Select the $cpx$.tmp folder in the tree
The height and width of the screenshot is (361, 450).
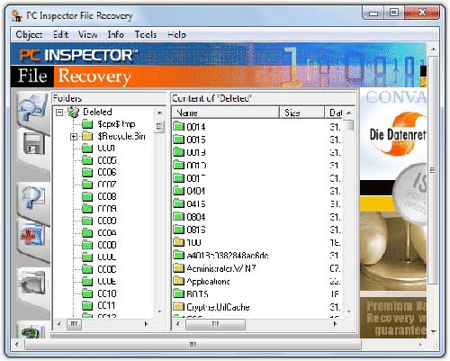click(116, 124)
